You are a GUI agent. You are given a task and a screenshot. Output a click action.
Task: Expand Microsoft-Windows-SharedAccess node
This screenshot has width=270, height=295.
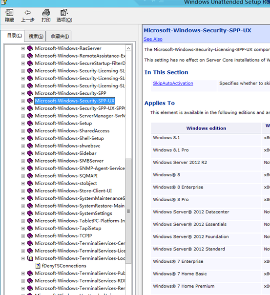pos(23,131)
